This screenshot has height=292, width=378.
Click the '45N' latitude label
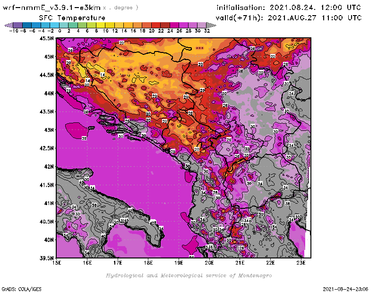[49, 57]
